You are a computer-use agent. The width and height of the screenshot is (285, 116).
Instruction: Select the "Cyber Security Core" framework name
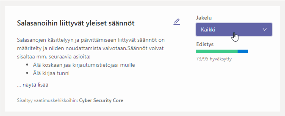point(101,100)
